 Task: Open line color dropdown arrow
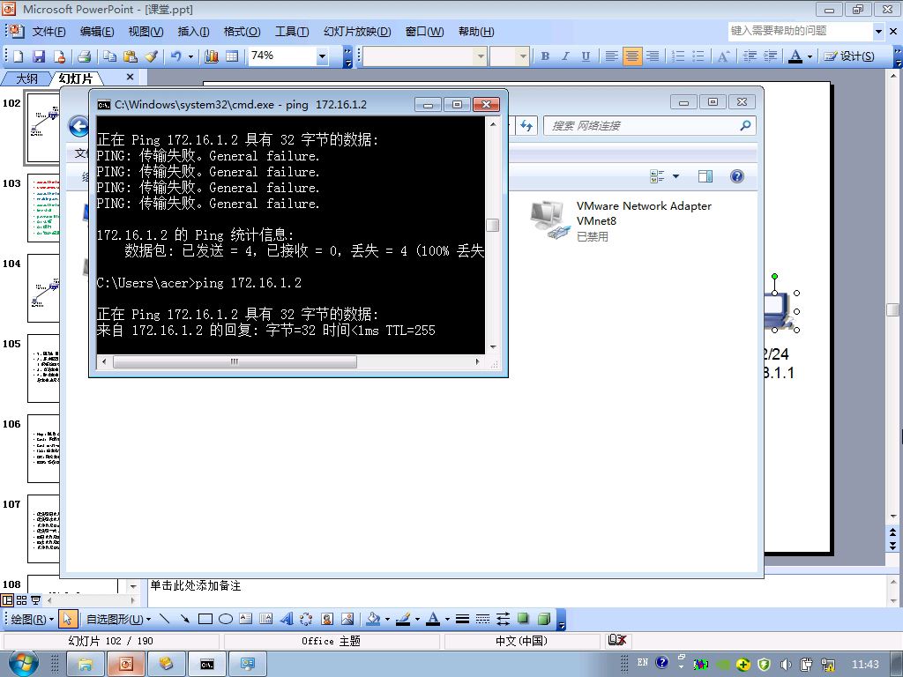click(x=417, y=620)
